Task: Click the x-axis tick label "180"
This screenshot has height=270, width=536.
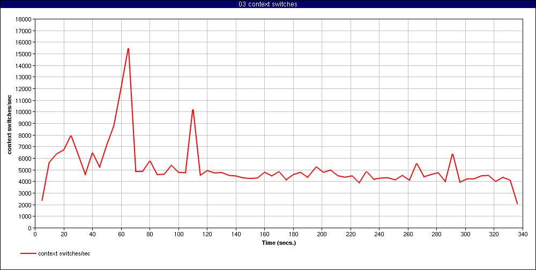Action: click(x=293, y=234)
